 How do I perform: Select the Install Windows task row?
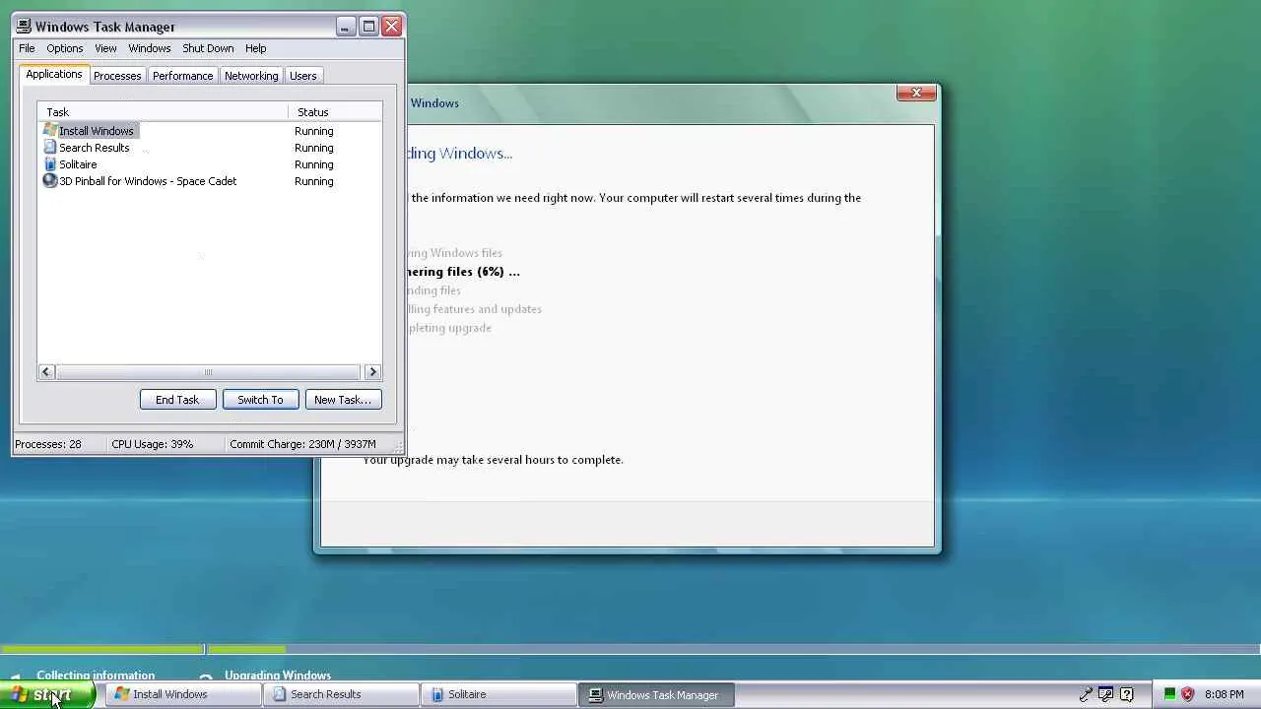(x=210, y=131)
